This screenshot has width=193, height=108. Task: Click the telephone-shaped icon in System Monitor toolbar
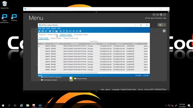[50, 31]
